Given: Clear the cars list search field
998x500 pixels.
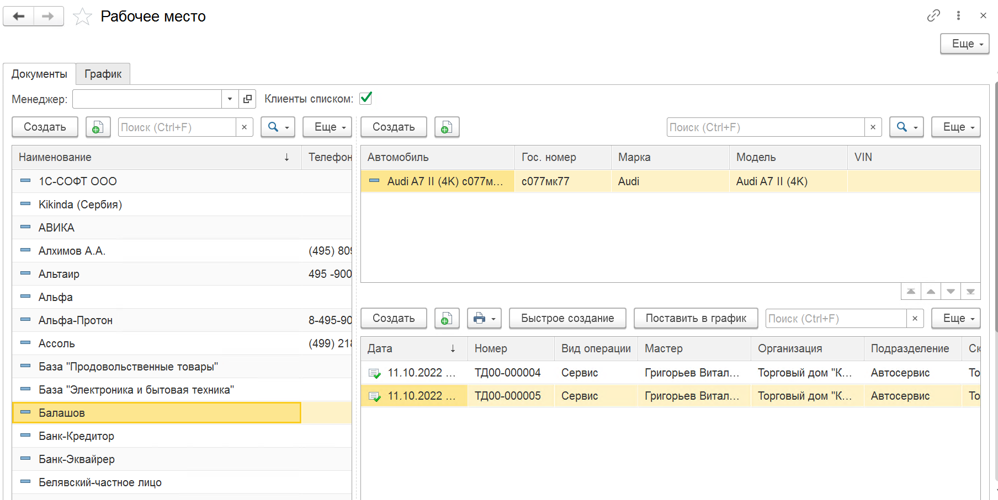Looking at the screenshot, I should click(873, 127).
